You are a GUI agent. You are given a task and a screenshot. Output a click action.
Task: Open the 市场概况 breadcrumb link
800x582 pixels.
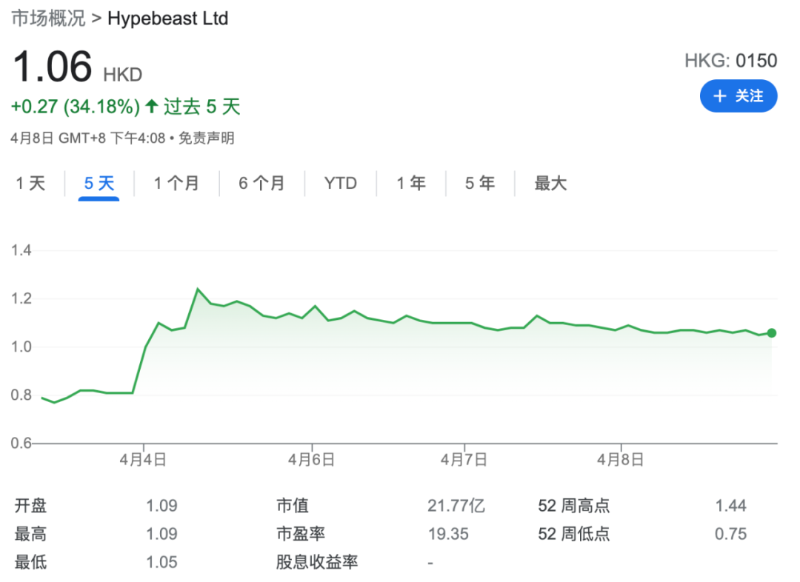[48, 19]
